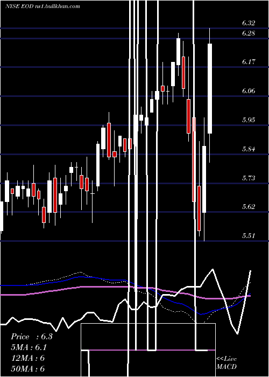Click the last tall white candlestick body
269x377 pixels.
point(210,88)
